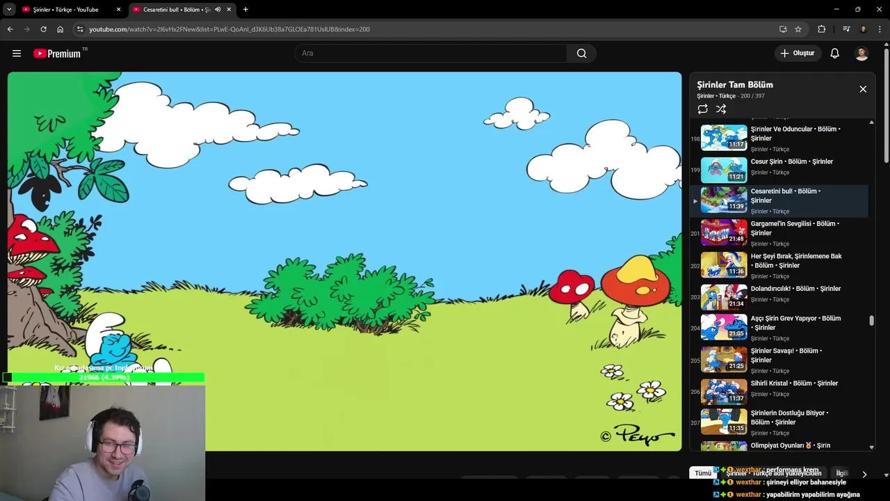Open a new browser tab
The image size is (890, 501).
245,10
